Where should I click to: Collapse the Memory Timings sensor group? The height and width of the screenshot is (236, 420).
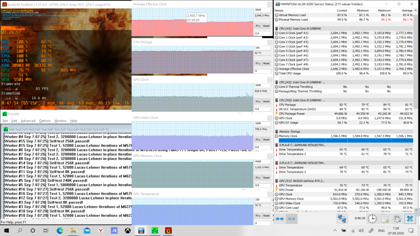289,132
